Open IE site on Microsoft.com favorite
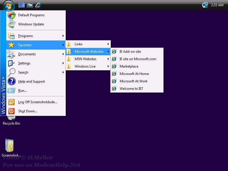Image resolution: width=228 pixels, height=171 pixels. [x=137, y=59]
